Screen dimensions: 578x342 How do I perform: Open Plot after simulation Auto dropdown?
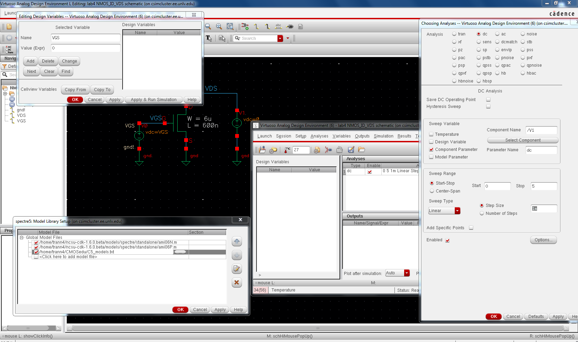(407, 273)
